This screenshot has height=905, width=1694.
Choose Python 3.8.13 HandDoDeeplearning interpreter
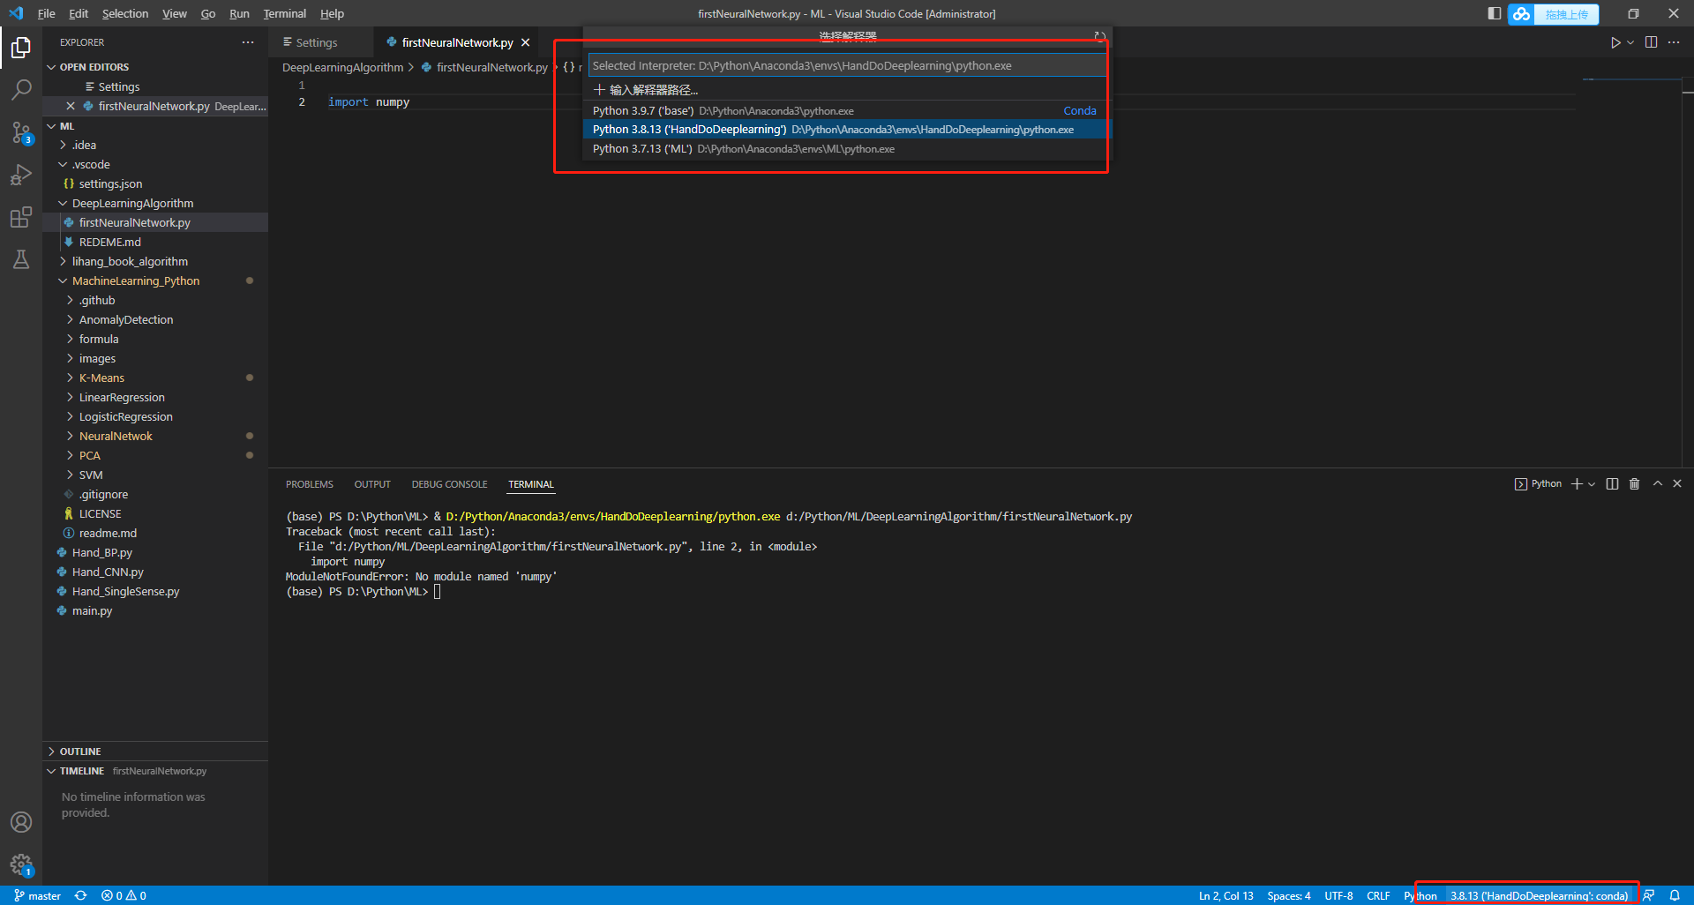(847, 130)
